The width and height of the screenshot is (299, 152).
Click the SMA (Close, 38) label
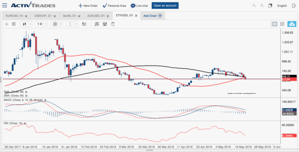(x=14, y=92)
